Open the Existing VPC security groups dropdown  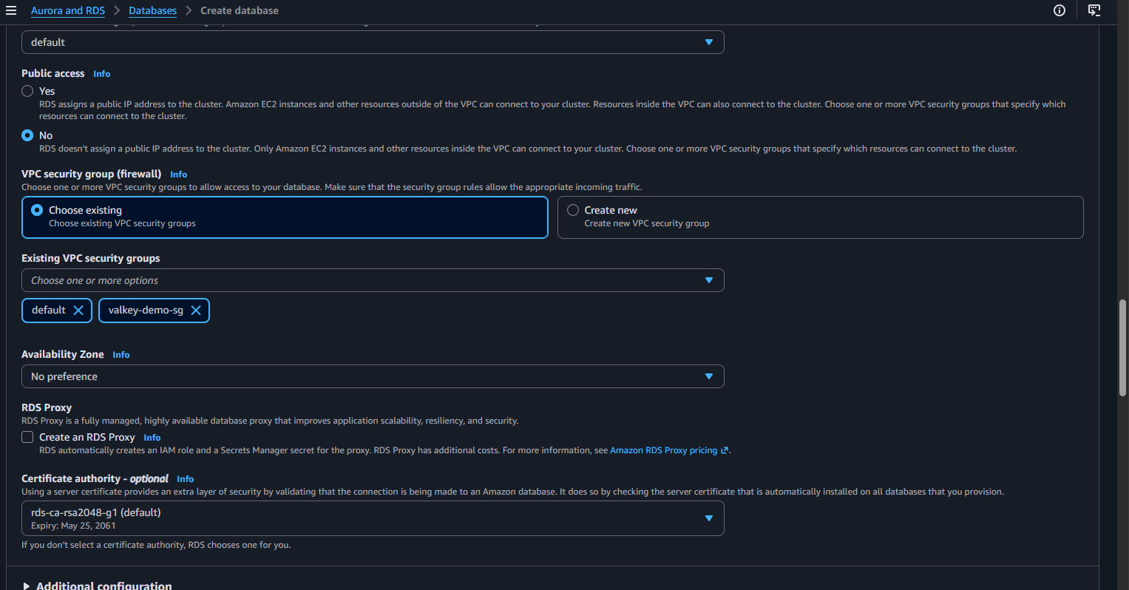pyautogui.click(x=373, y=280)
